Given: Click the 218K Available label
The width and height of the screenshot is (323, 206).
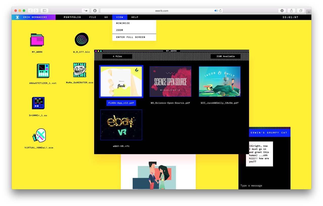Looking at the screenshot, I should (226, 56).
